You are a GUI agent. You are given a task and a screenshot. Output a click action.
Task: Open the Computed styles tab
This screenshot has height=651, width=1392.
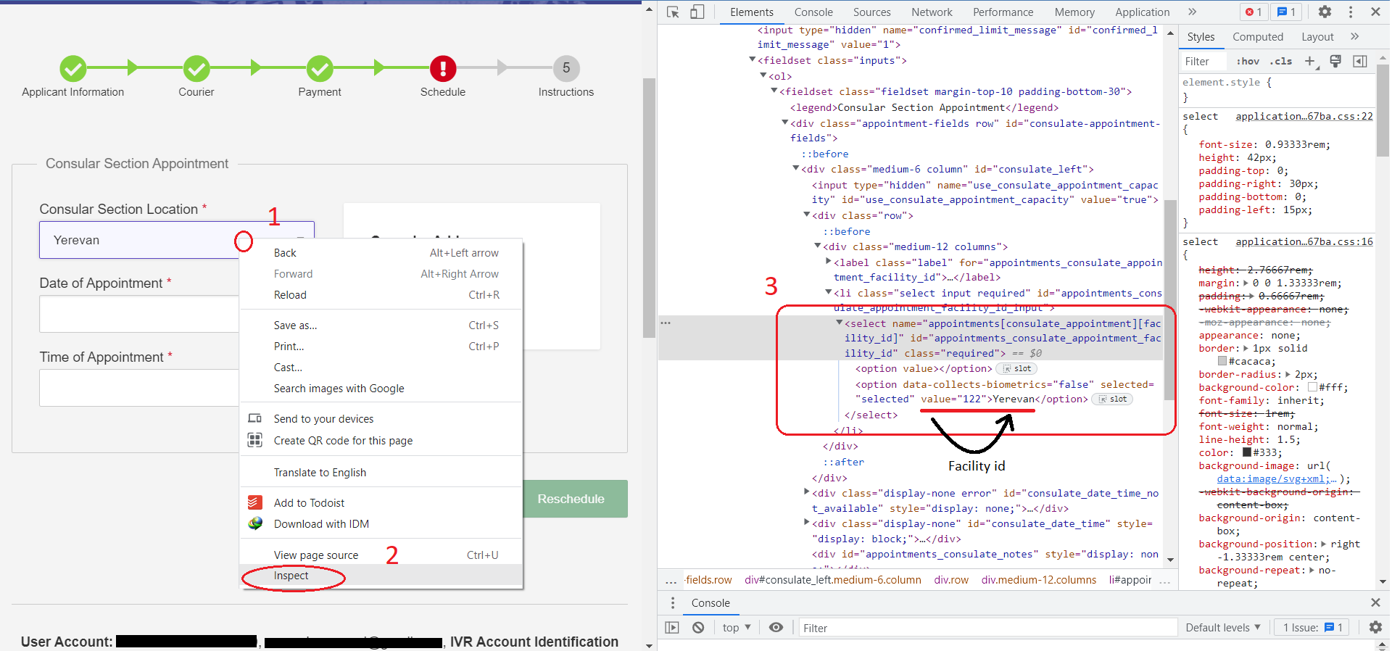(x=1258, y=36)
